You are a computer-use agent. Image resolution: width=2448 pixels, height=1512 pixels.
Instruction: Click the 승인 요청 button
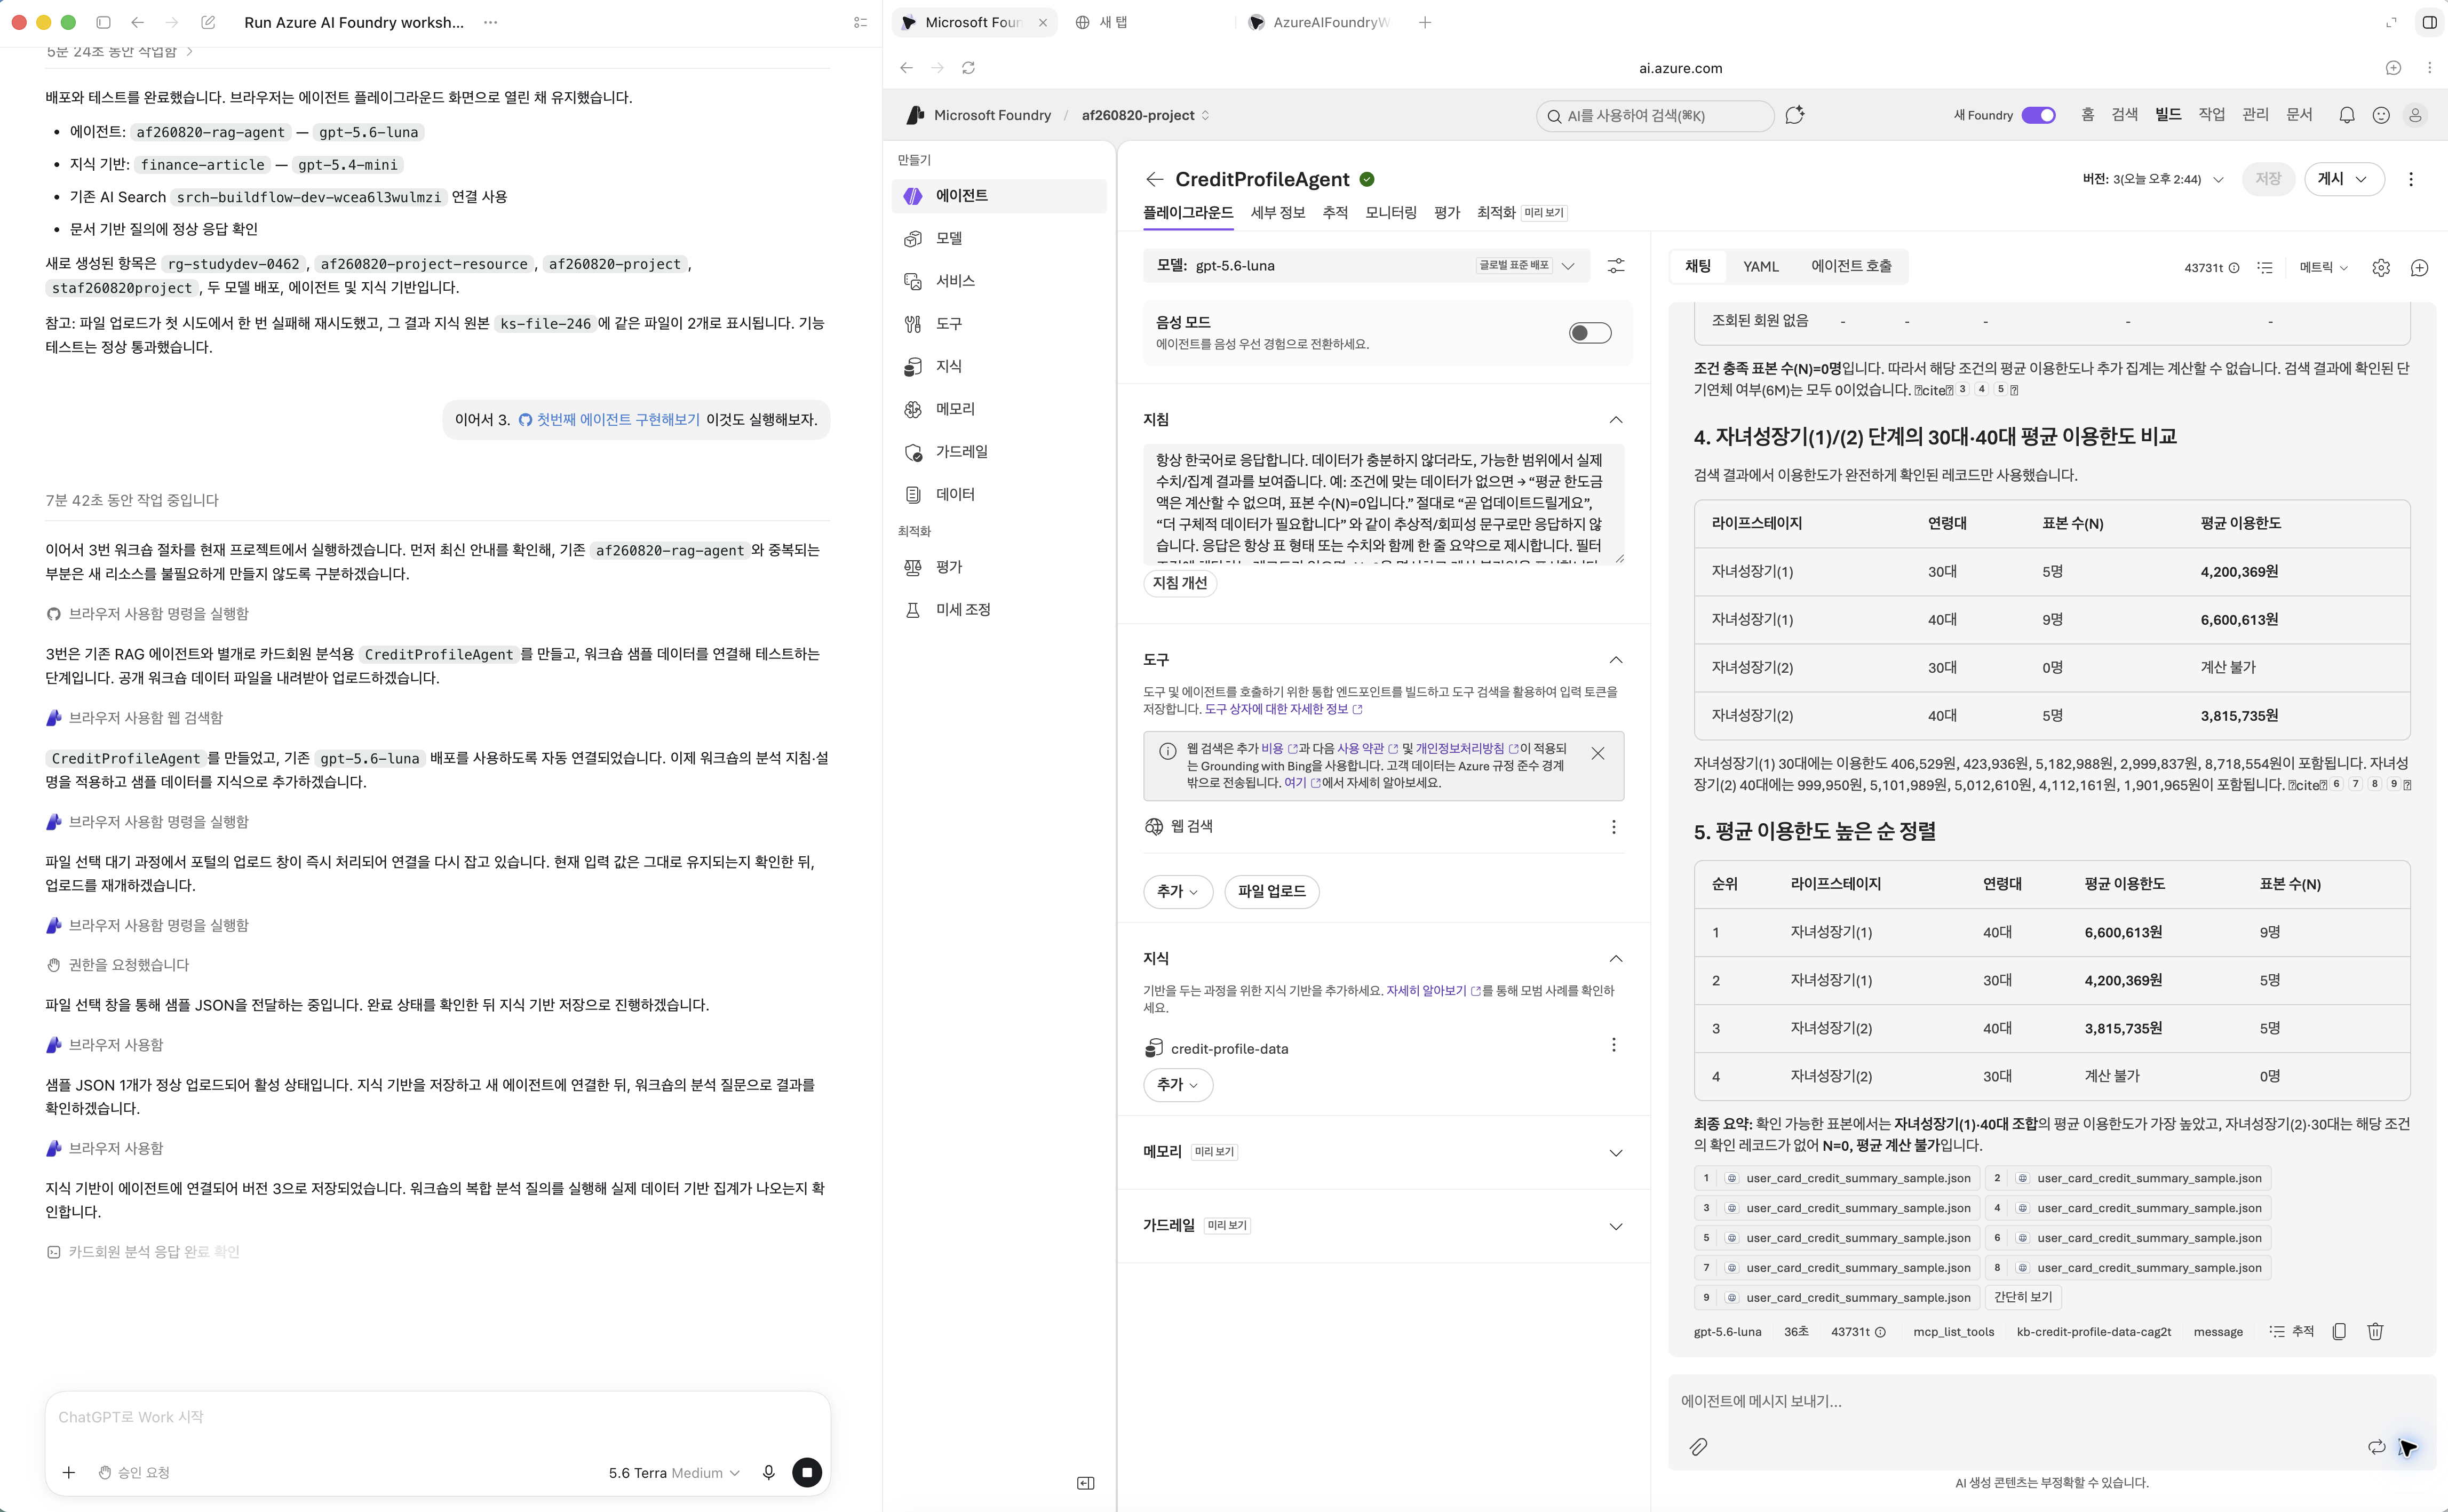click(x=134, y=1473)
